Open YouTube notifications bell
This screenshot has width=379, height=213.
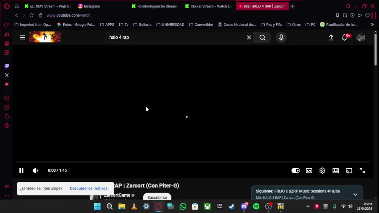[345, 37]
